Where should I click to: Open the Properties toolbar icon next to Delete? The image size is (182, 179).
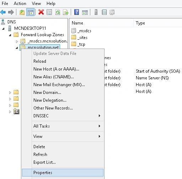pos(49,12)
